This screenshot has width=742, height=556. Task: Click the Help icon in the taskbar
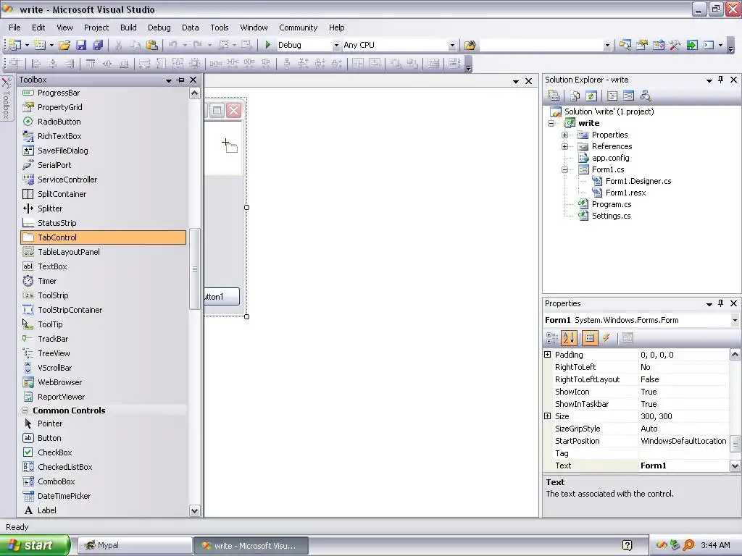pyautogui.click(x=627, y=545)
